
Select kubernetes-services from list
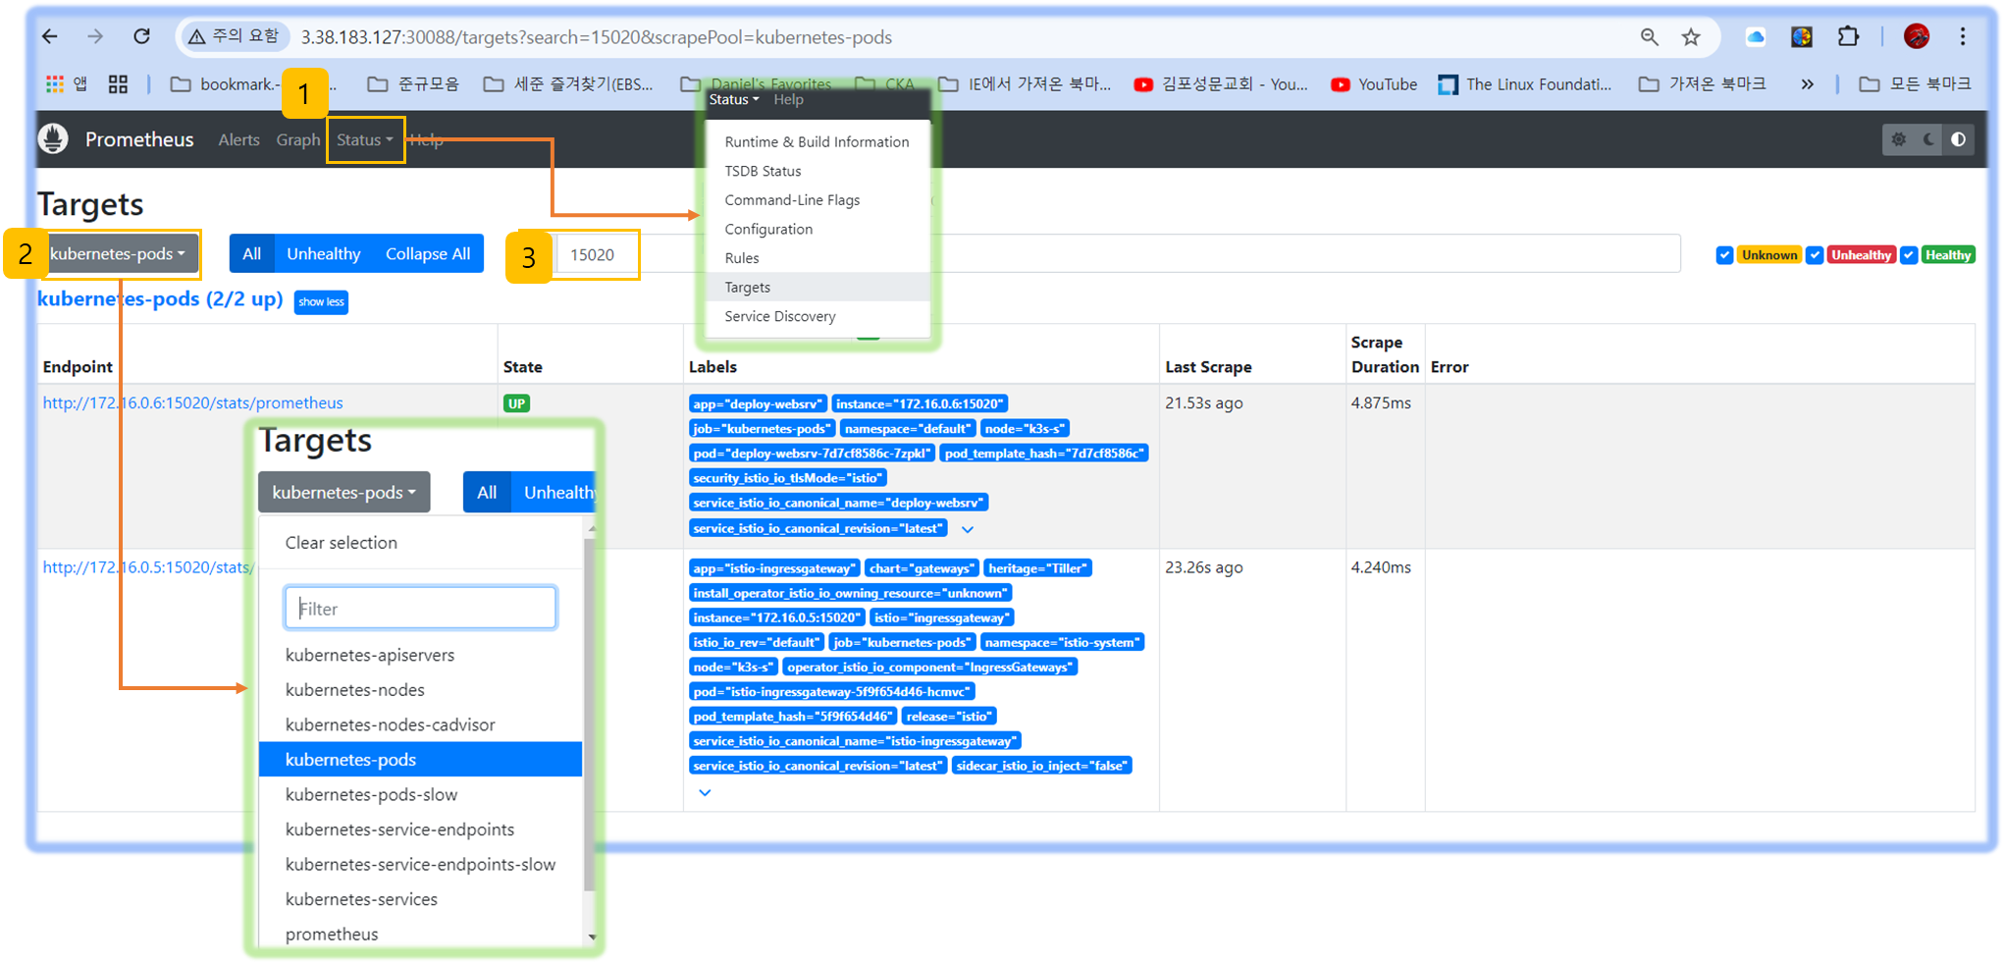[x=420, y=899]
